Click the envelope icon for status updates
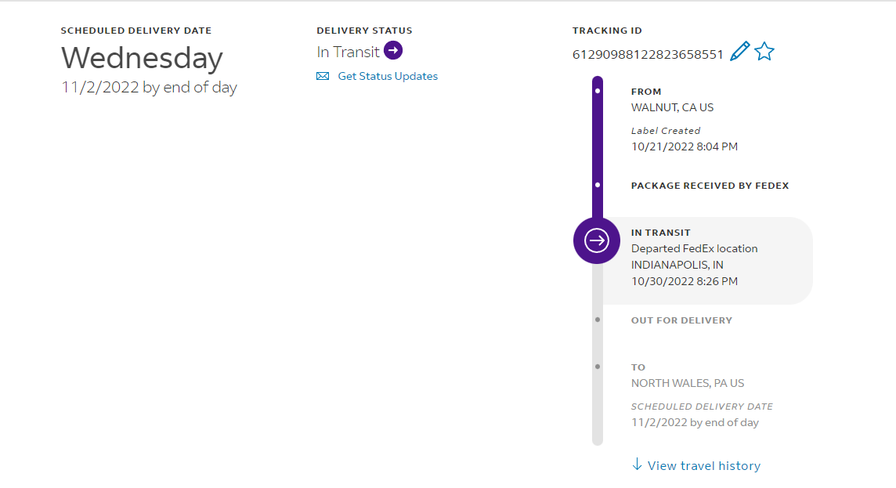Screen dimensions: 896x488 (323, 76)
